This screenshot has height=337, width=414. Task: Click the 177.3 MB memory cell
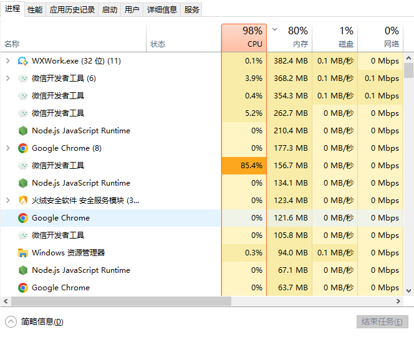point(289,148)
